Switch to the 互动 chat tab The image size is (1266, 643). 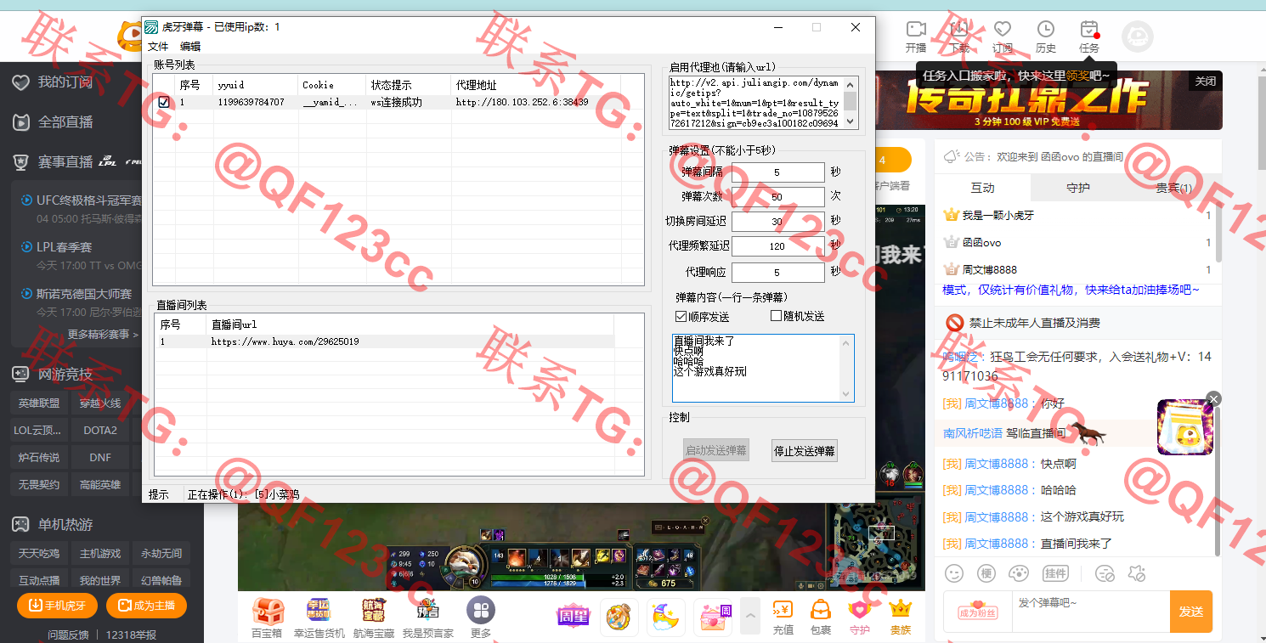[982, 188]
